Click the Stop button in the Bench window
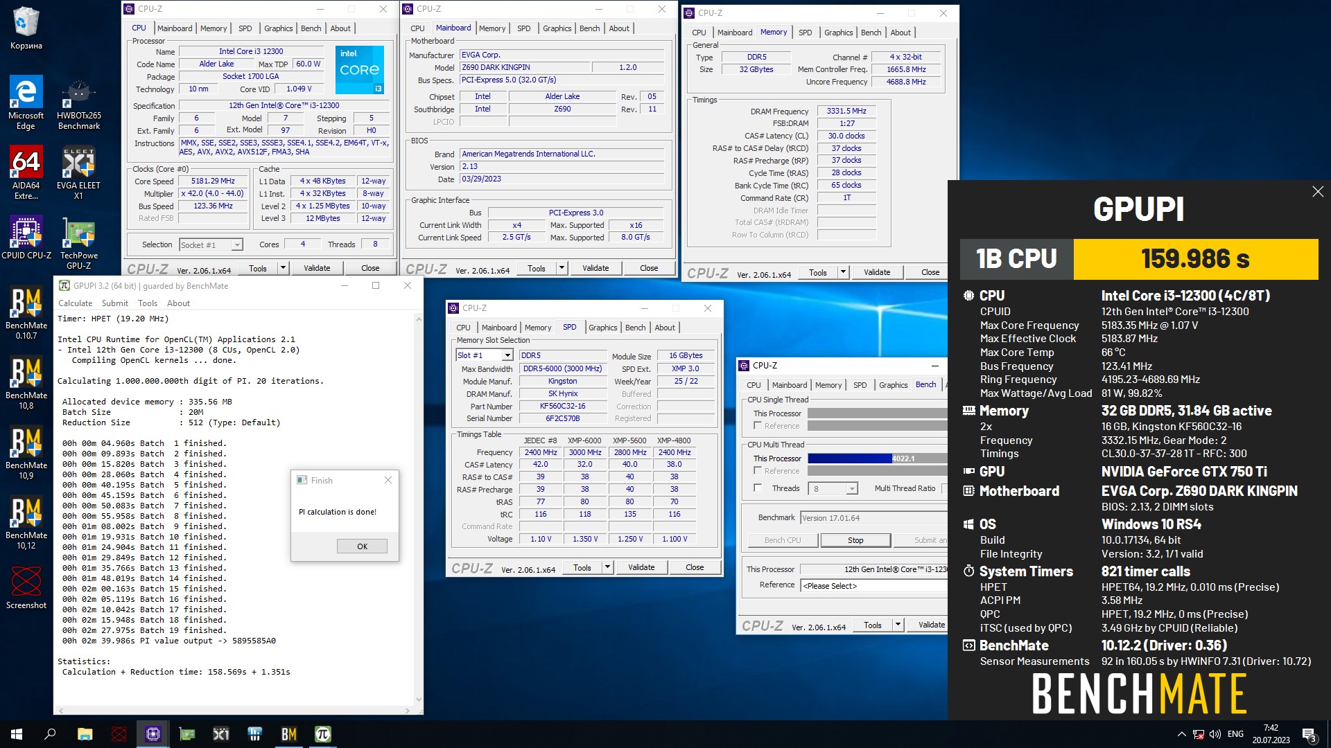Screen dimensions: 1331x748 (x=855, y=540)
